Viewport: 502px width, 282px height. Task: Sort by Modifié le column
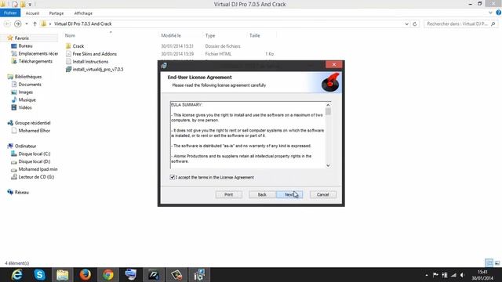(171, 35)
